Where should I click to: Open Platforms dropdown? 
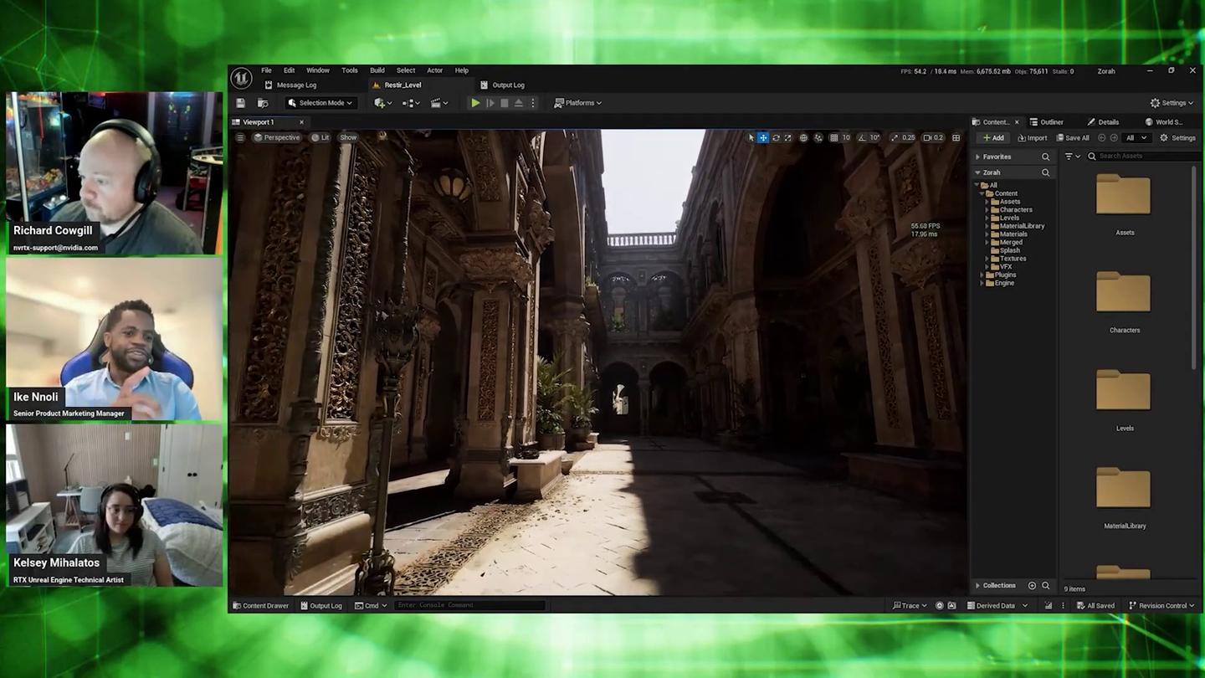click(x=578, y=103)
